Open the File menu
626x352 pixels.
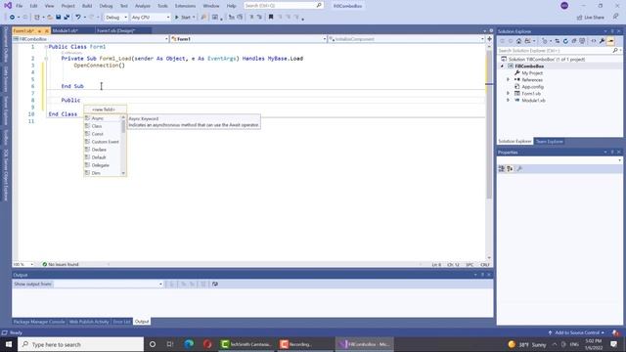click(20, 6)
